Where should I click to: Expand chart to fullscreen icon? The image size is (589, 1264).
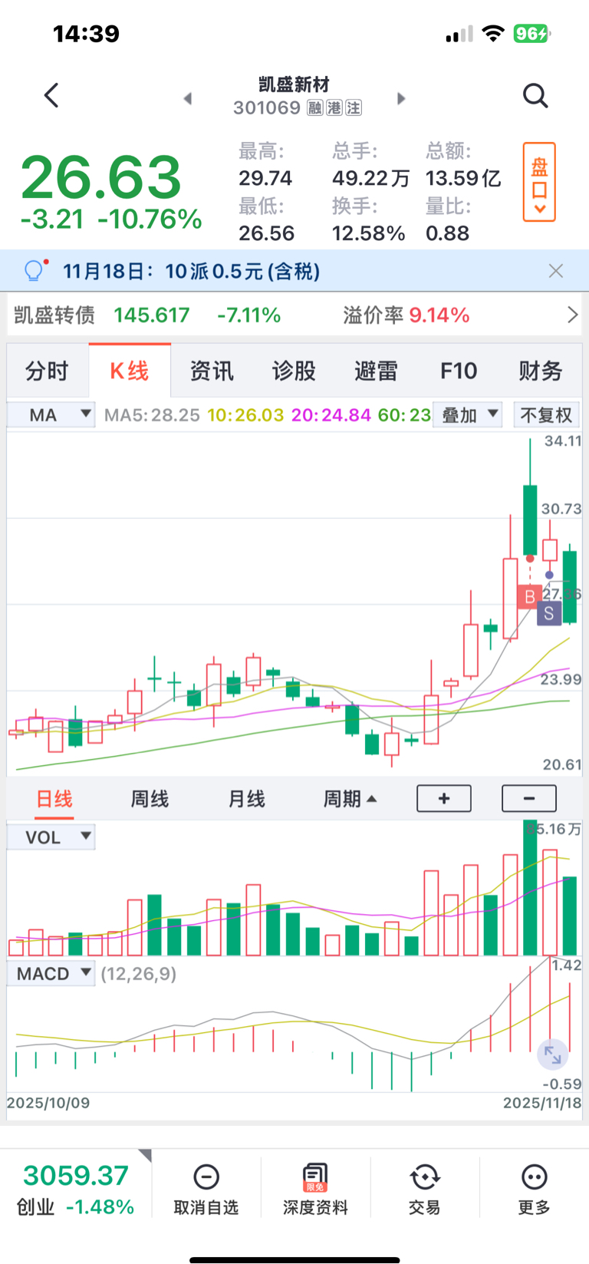(x=552, y=1055)
